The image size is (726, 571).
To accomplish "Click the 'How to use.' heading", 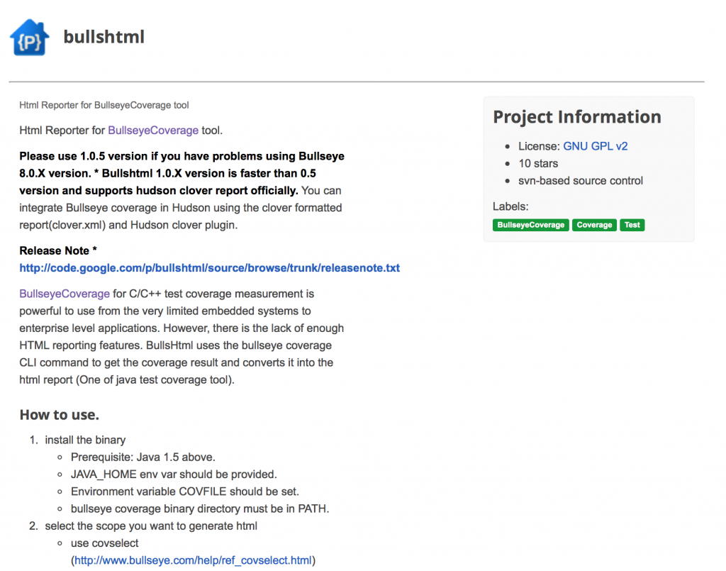I will tap(60, 415).
